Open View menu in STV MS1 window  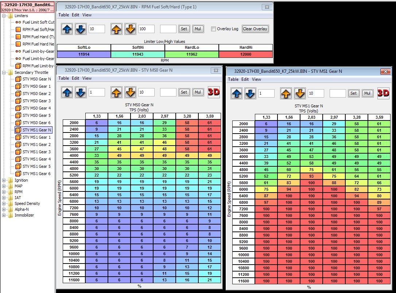click(257, 79)
